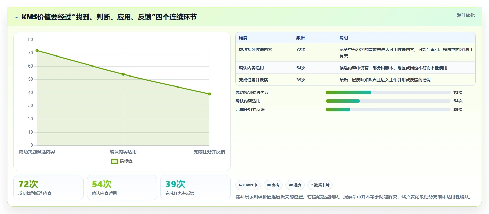The image size is (489, 214).
Task: Click table cell 确认内容适用
Action: [251, 68]
